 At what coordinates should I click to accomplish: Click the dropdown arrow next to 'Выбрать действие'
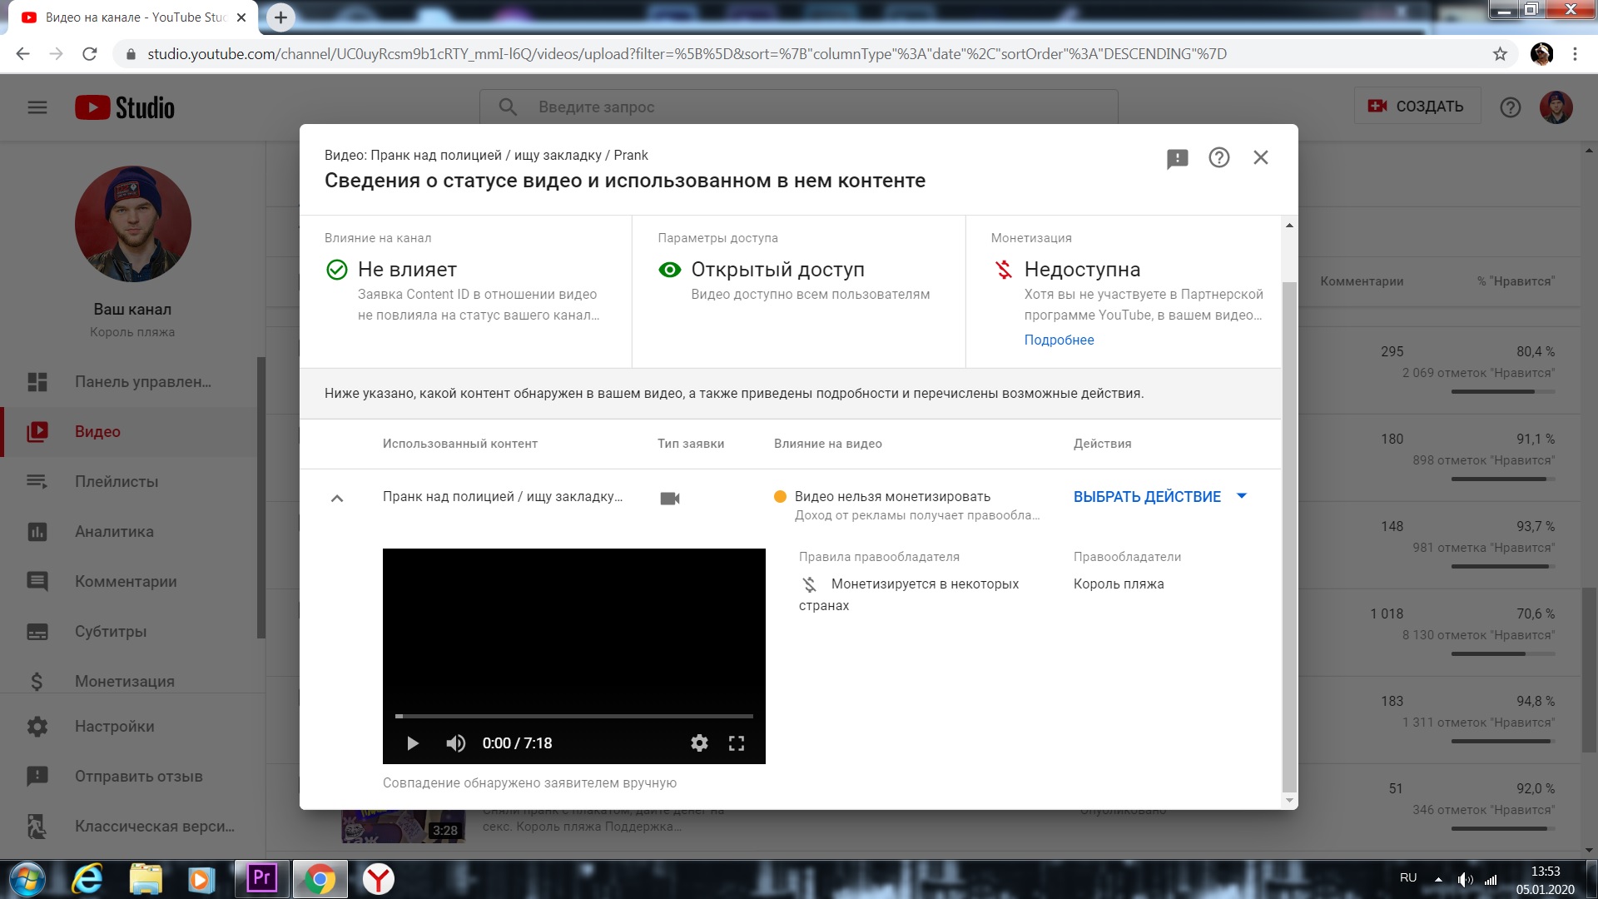pyautogui.click(x=1242, y=496)
